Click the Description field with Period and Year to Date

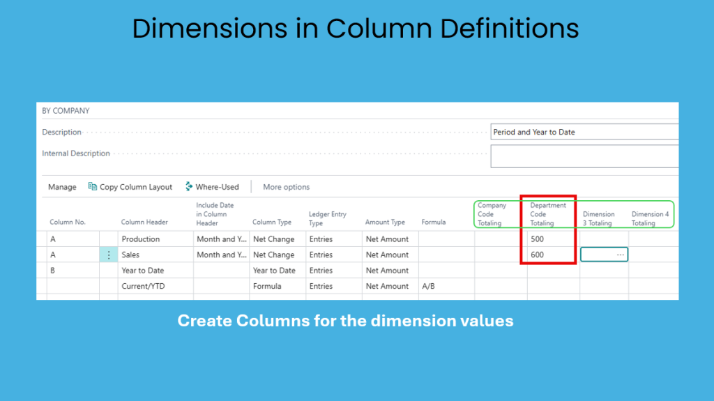[x=584, y=132]
